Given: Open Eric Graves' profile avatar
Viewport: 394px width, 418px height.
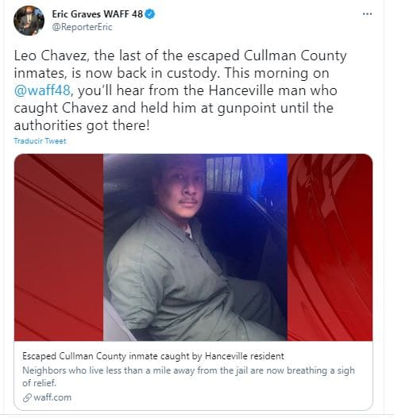Looking at the screenshot, I should (29, 21).
